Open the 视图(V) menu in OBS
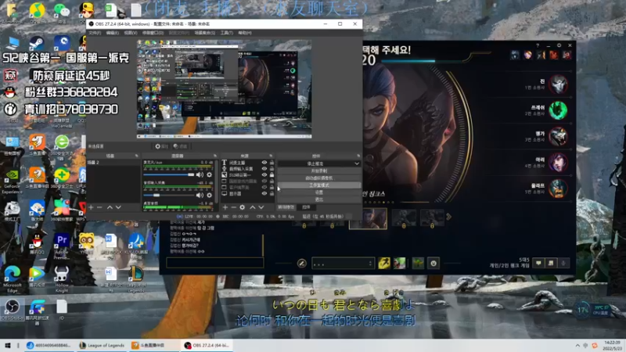 click(x=131, y=33)
